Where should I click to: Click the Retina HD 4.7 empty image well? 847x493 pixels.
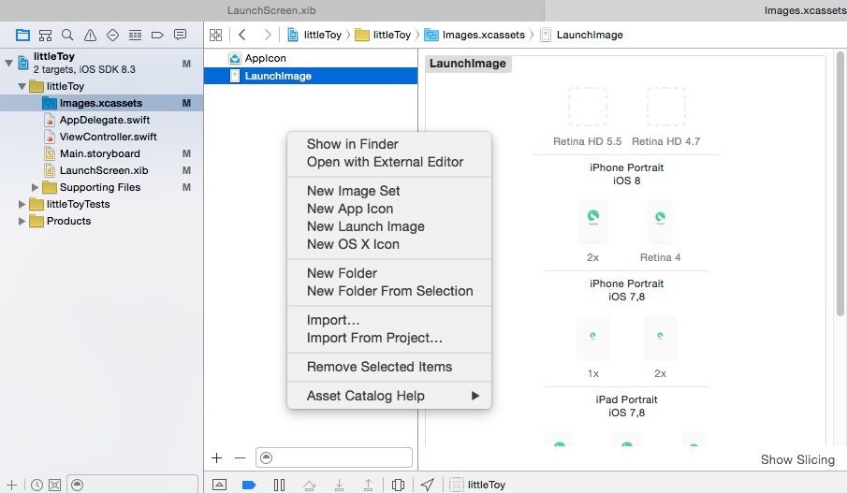(666, 107)
